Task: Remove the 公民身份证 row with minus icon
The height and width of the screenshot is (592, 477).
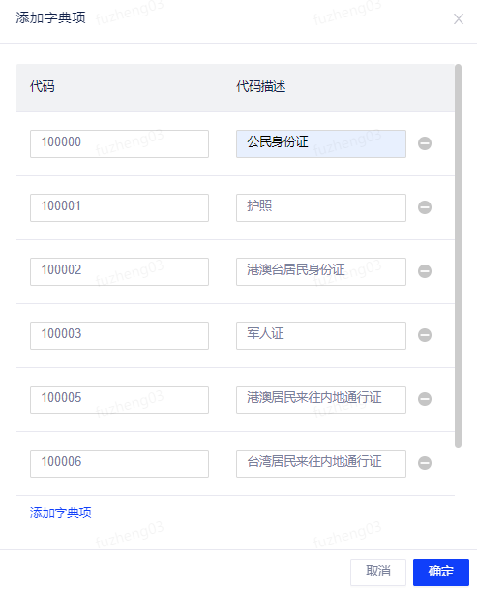Action: [425, 143]
